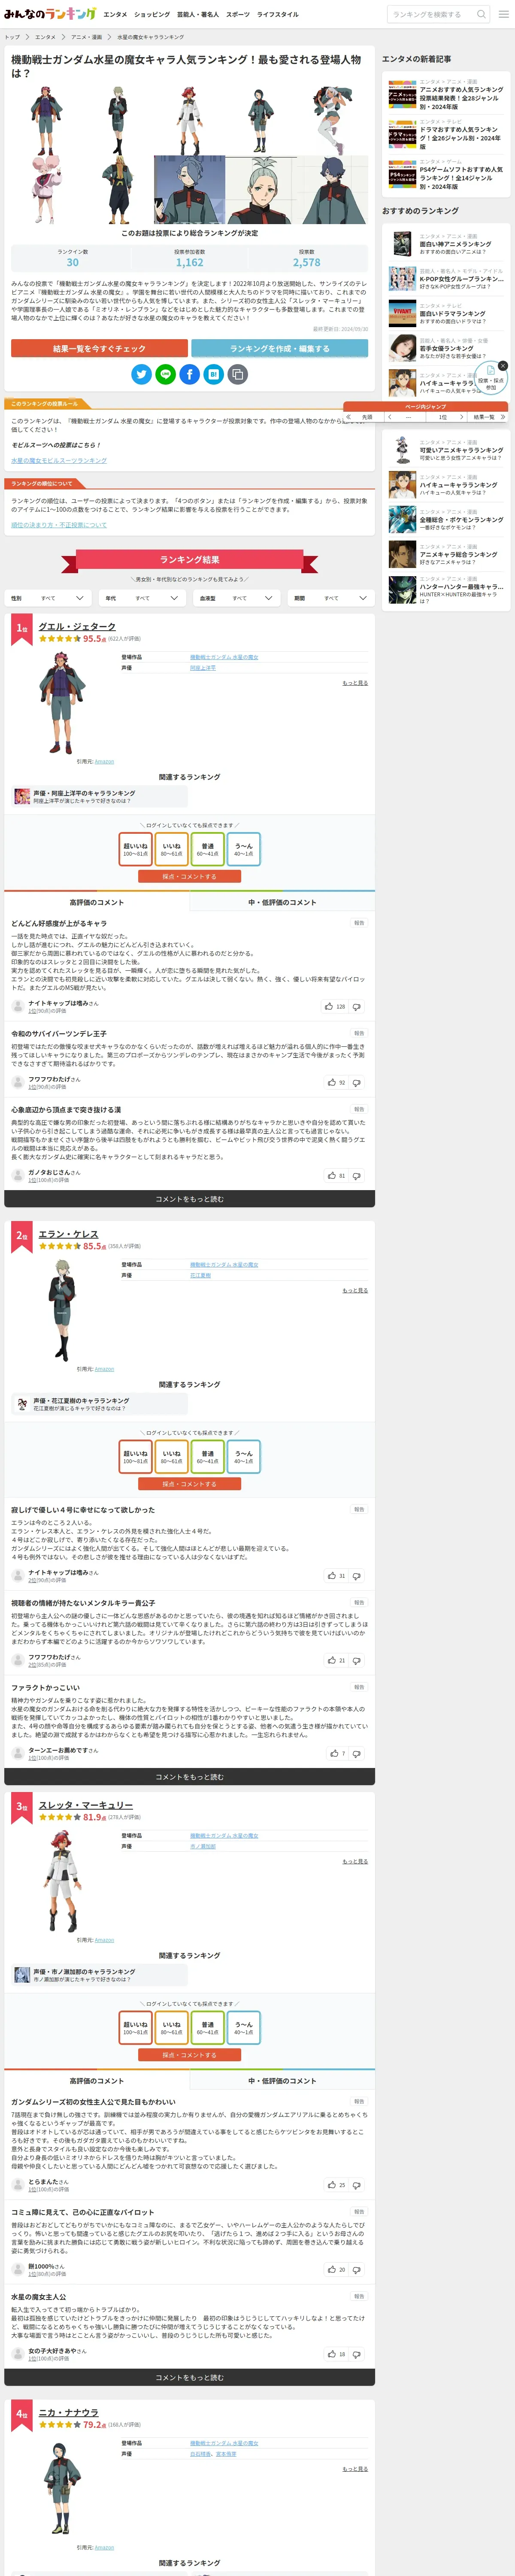Screen dimensions: 515x2576
Task: Report the どんどん好感度が上がるキャラ comment
Action: tap(359, 923)
